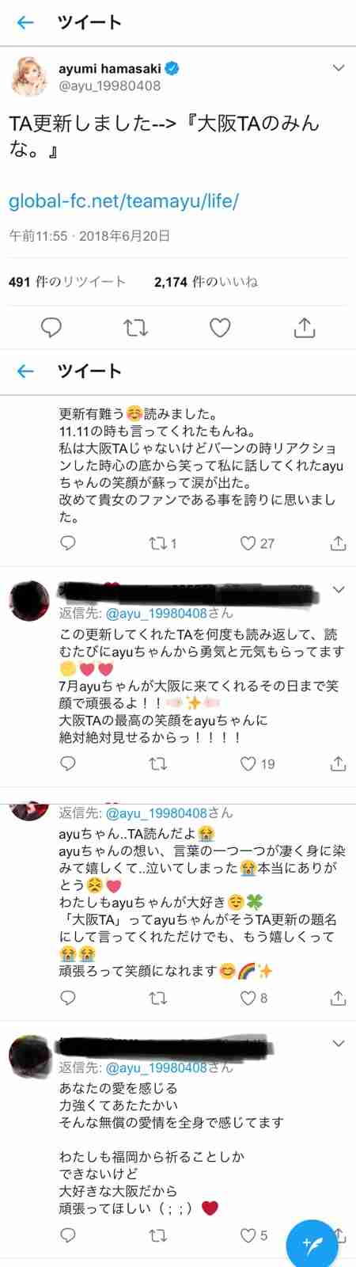Image resolution: width=356 pixels, height=1267 pixels.
Task: Expand chevron on the last reply
Action: coord(339,1044)
